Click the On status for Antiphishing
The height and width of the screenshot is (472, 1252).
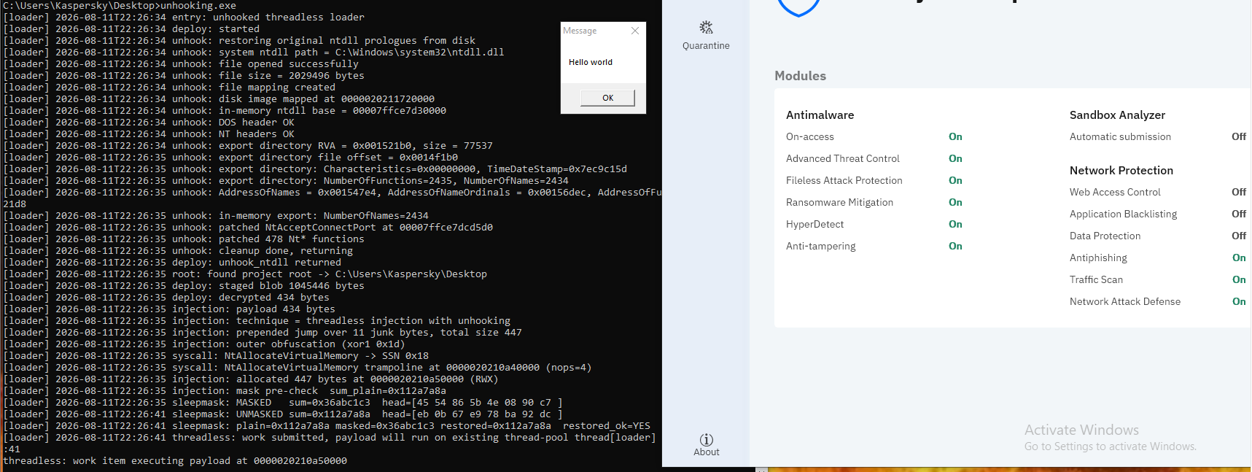[1239, 258]
